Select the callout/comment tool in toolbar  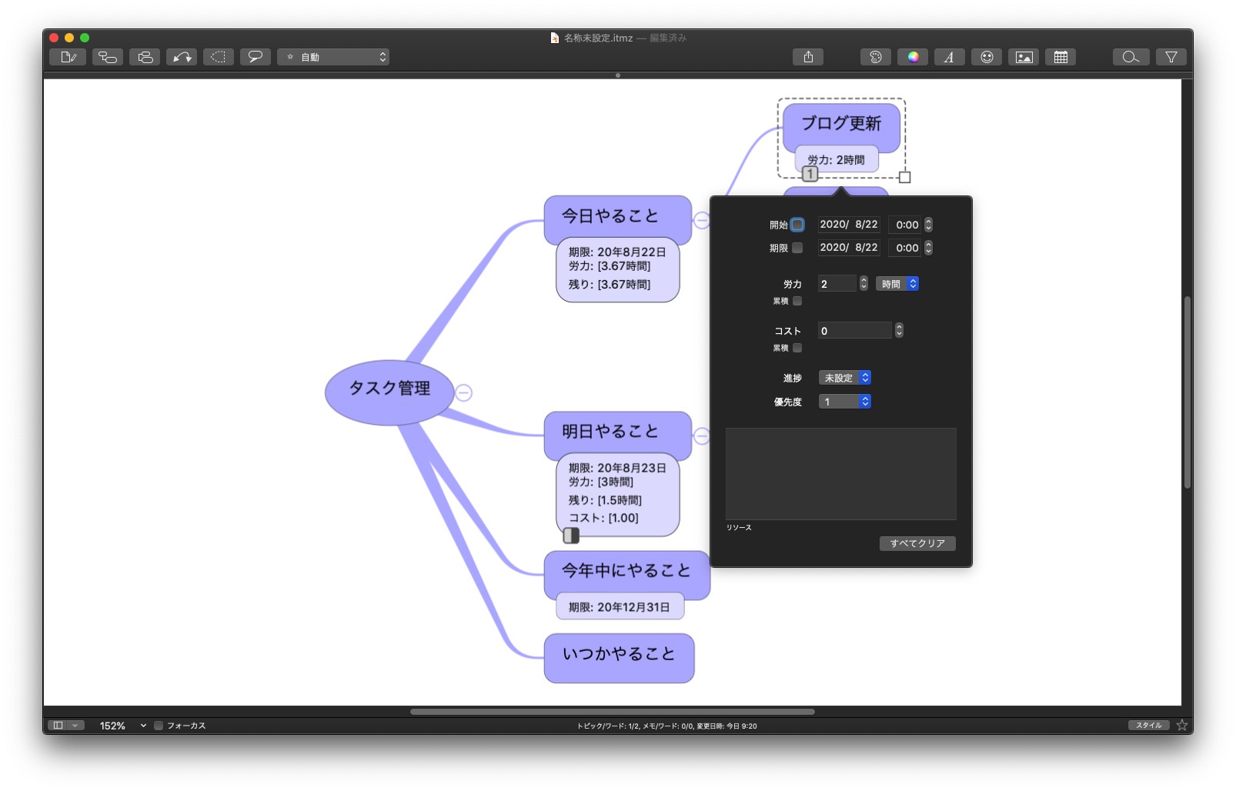click(255, 56)
